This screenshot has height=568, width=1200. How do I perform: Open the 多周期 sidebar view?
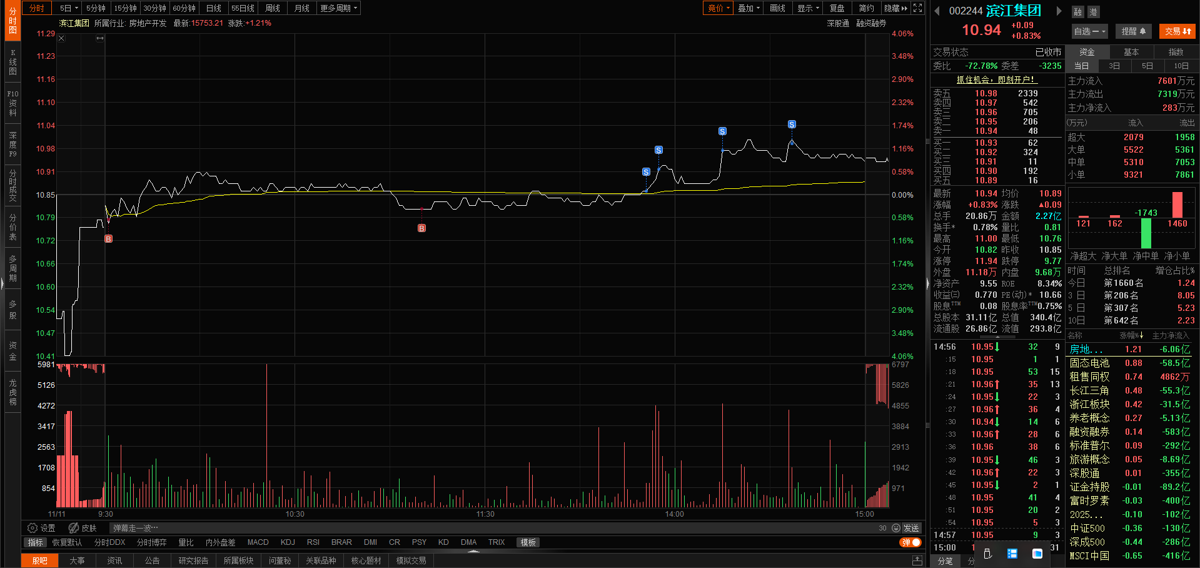13,268
